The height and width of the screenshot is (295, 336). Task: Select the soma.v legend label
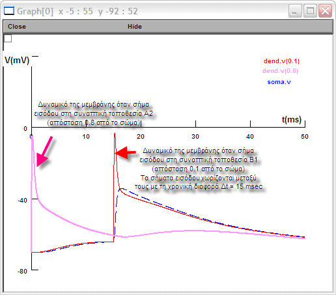[279, 82]
